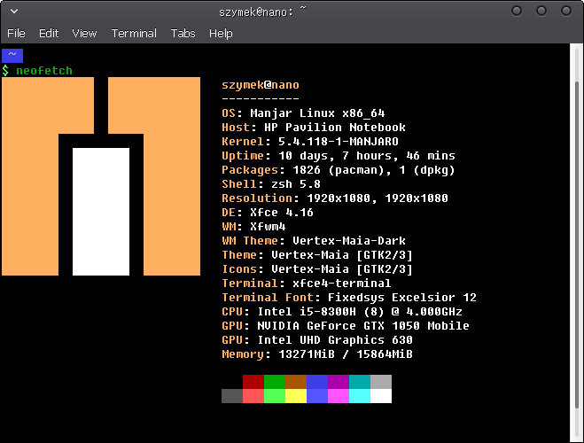The image size is (584, 443).
Task: Click the yellow color block
Action: coord(296,395)
